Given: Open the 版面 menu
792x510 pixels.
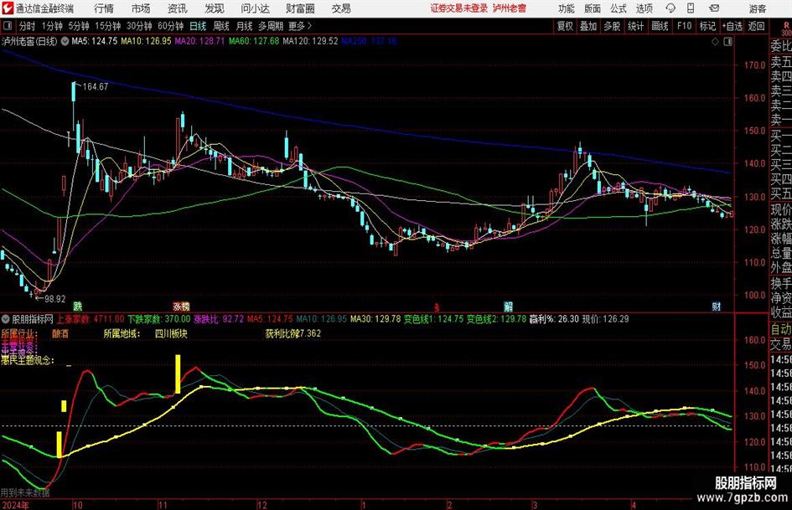Looking at the screenshot, I should 592,8.
